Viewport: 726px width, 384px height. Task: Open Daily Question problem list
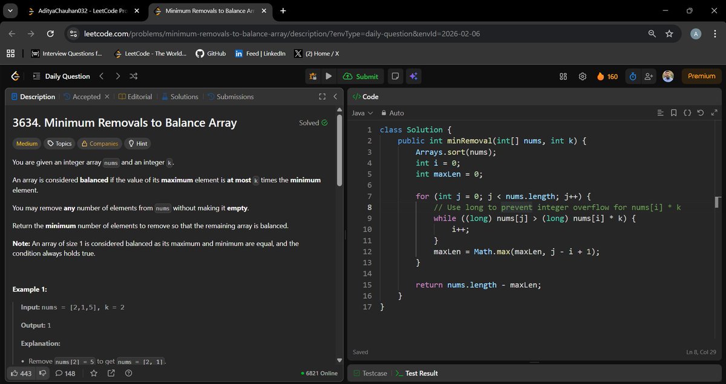coord(61,76)
